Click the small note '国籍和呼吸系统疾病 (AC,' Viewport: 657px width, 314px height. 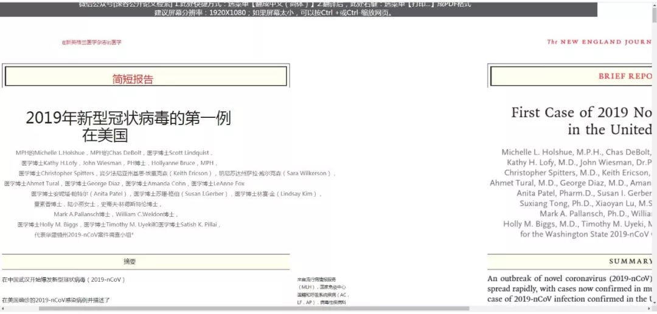322,295
